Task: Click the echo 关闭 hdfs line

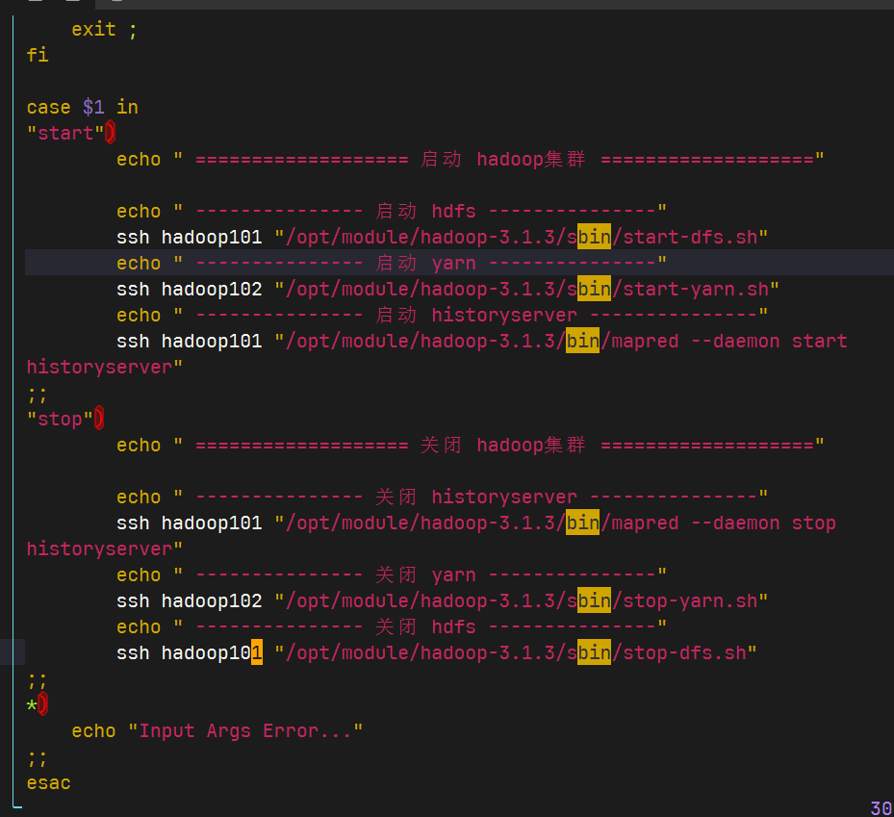Action: point(392,626)
